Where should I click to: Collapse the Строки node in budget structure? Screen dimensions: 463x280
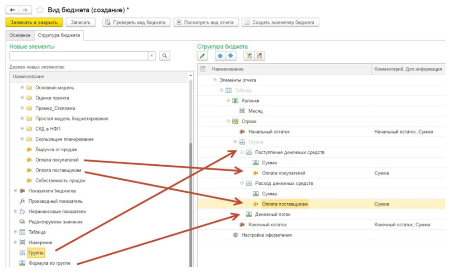point(228,121)
